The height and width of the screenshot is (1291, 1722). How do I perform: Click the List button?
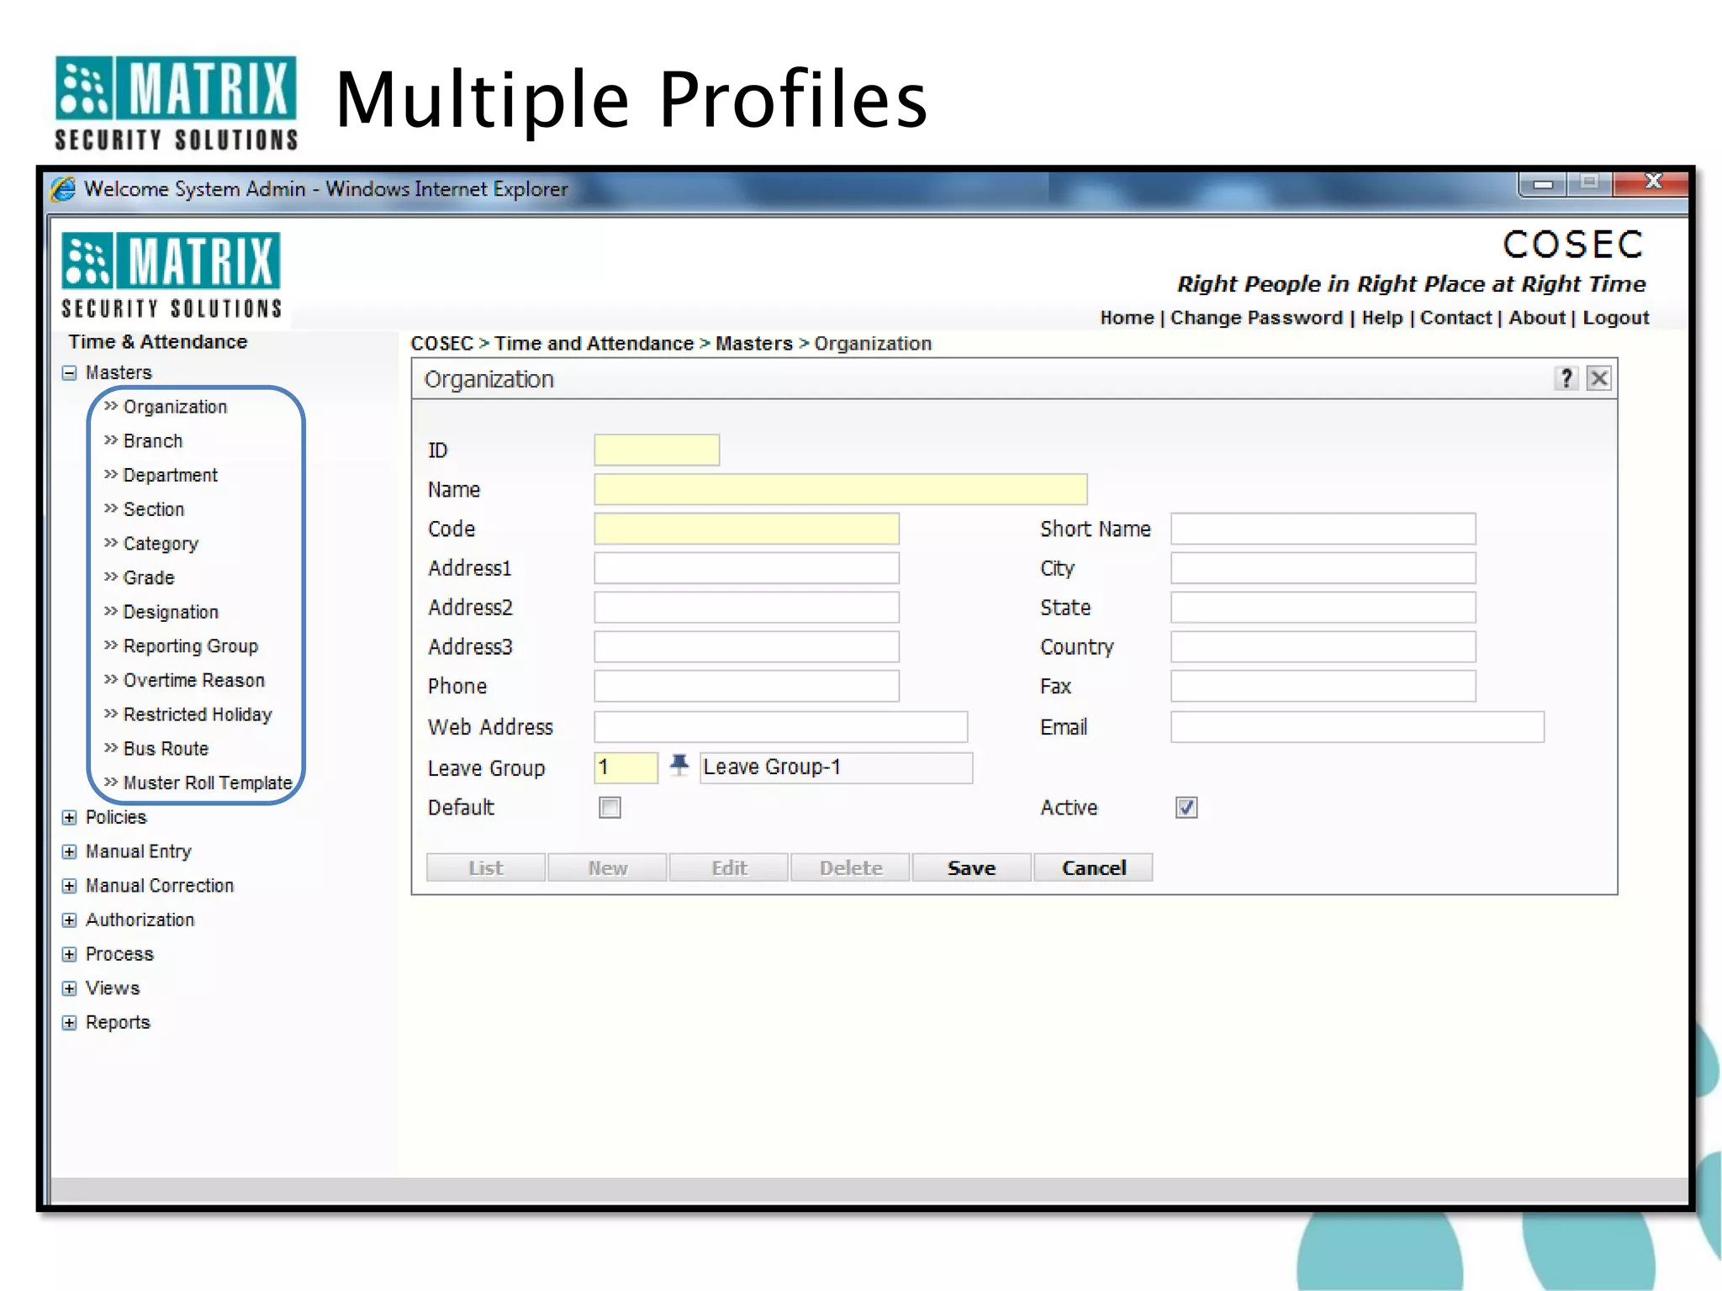coord(486,867)
